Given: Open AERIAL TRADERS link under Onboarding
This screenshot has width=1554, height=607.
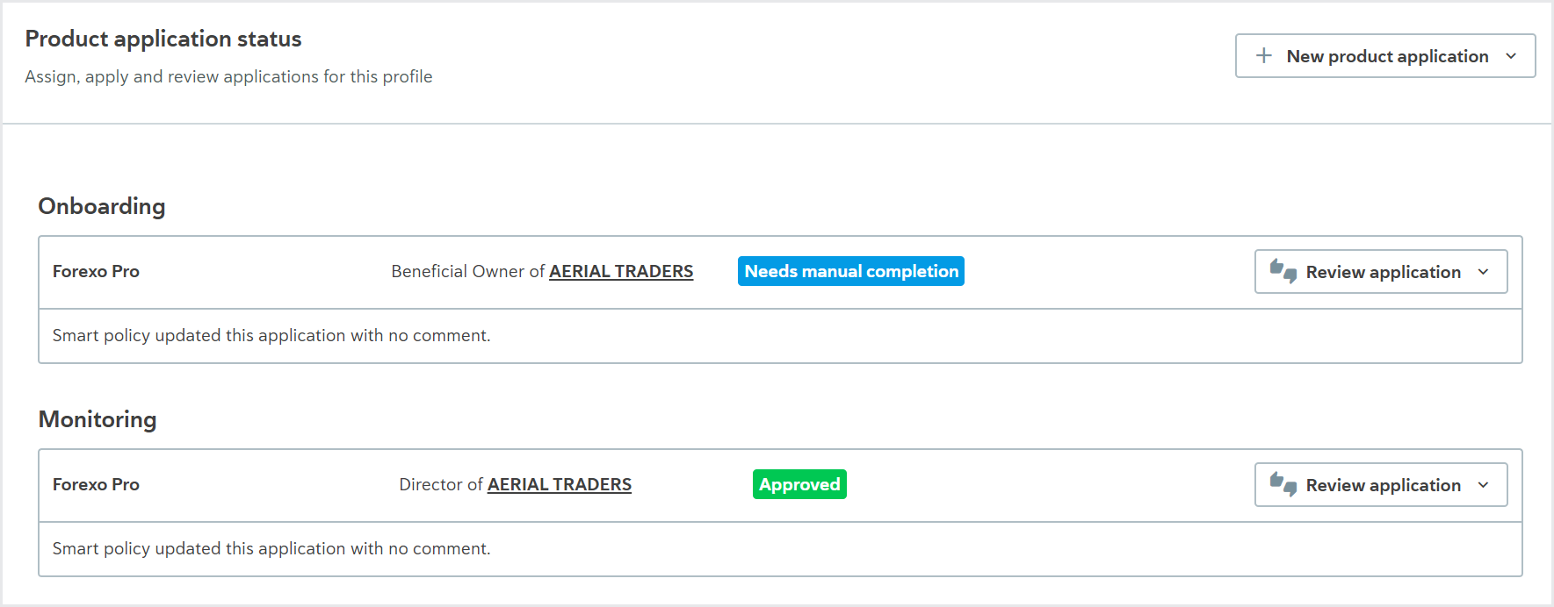Looking at the screenshot, I should coord(621,271).
